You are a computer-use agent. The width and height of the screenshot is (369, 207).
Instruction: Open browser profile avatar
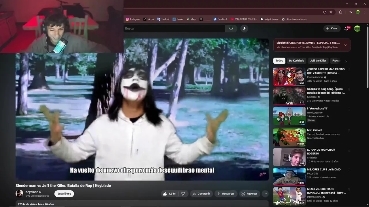(358, 12)
